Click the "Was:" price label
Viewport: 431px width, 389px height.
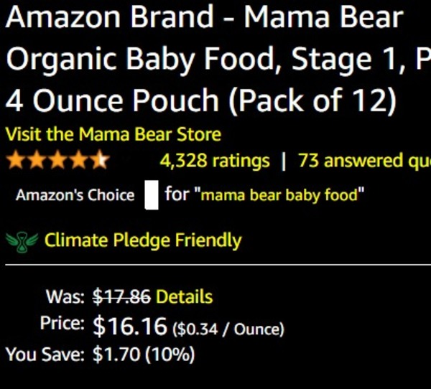66,296
